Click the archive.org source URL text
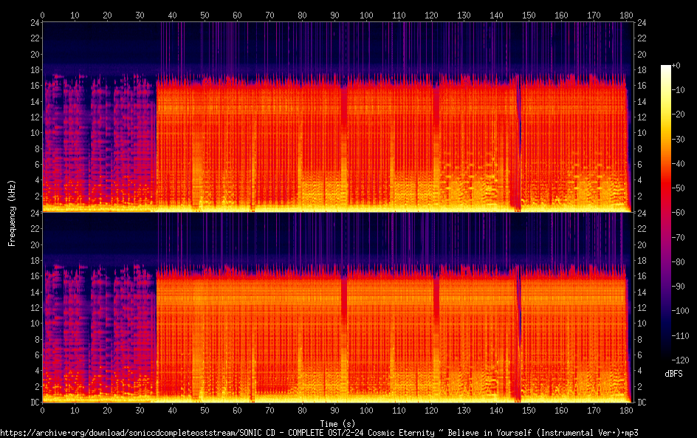The height and width of the screenshot is (438, 697). [x=319, y=432]
